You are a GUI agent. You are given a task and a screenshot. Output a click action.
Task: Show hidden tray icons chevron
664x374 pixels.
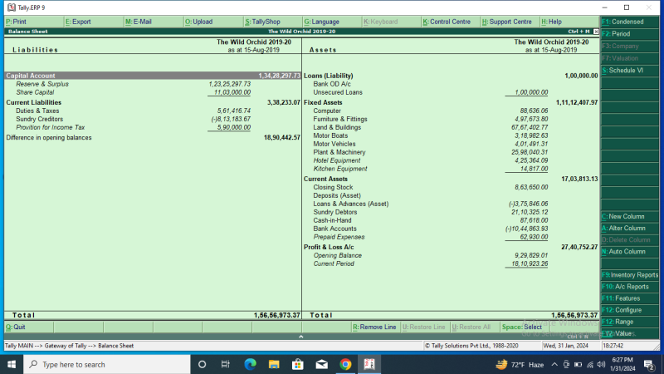tap(554, 364)
